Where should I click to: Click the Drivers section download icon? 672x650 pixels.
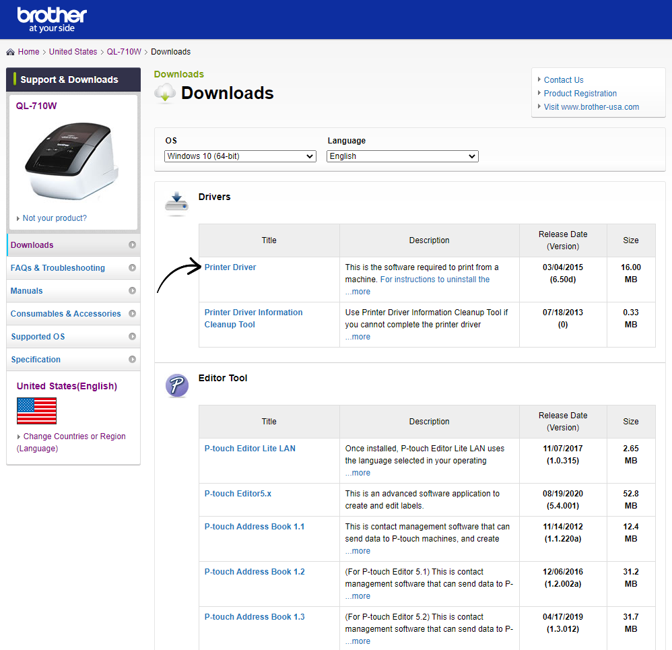pos(176,203)
